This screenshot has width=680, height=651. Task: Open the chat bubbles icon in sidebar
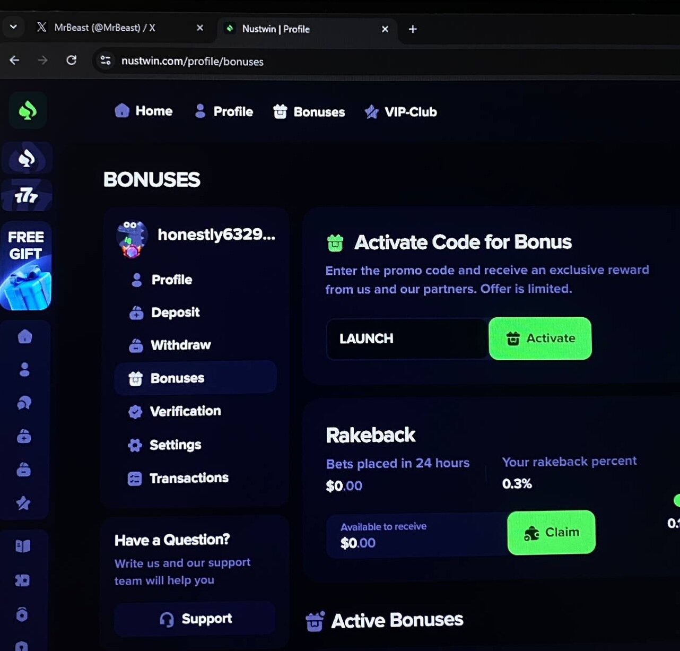24,403
